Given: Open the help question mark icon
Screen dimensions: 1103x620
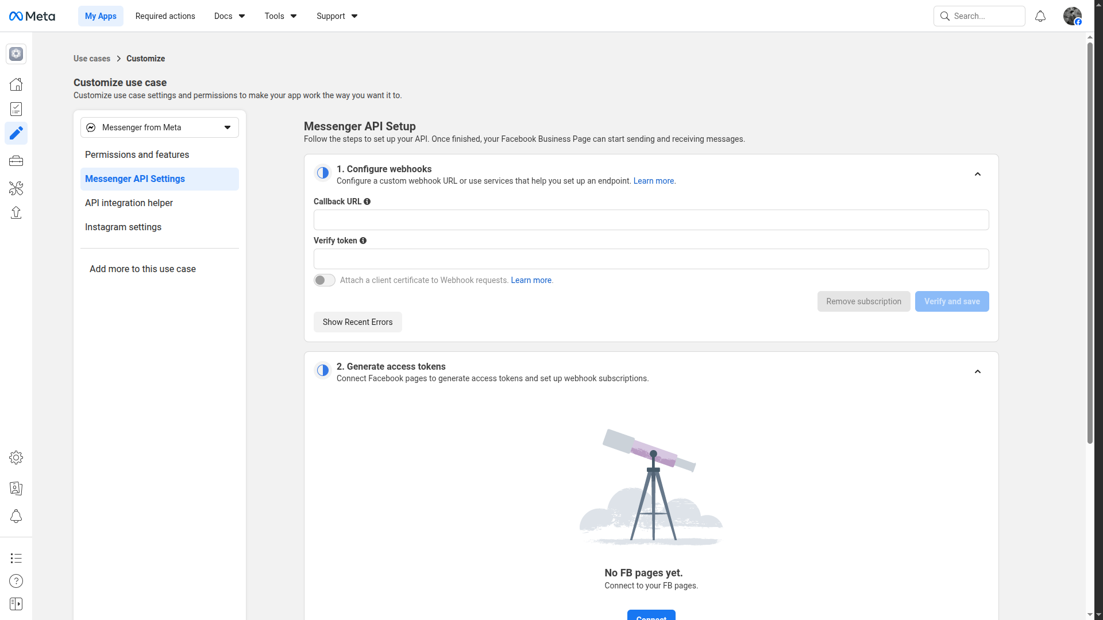Looking at the screenshot, I should click(16, 581).
